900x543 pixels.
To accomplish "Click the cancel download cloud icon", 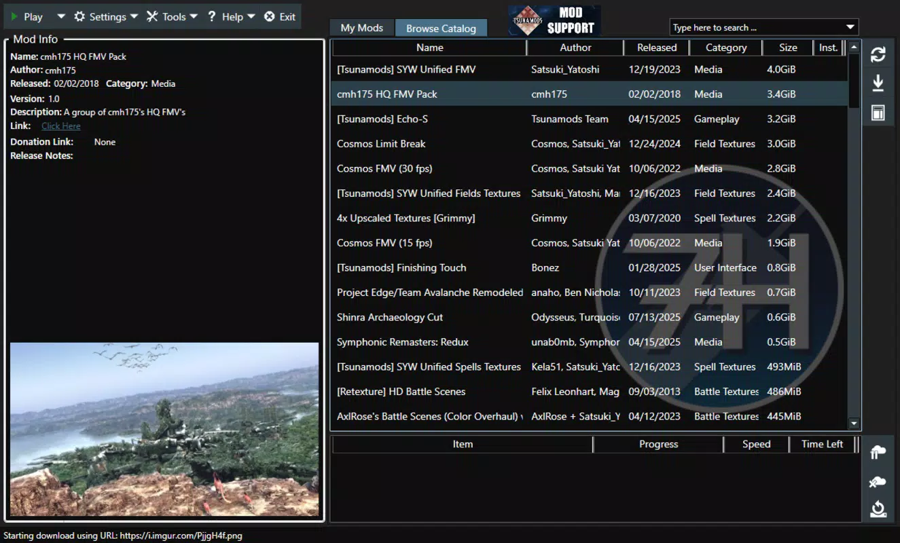I will pos(878,481).
